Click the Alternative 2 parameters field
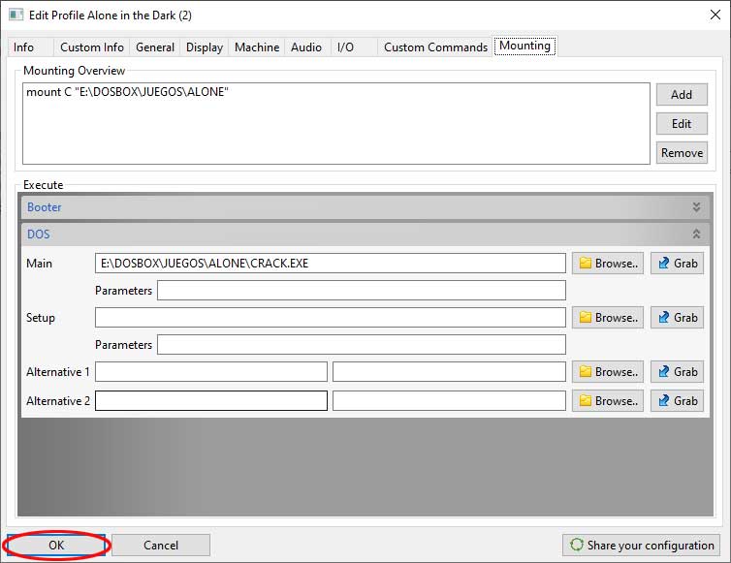The image size is (731, 563). [x=449, y=401]
